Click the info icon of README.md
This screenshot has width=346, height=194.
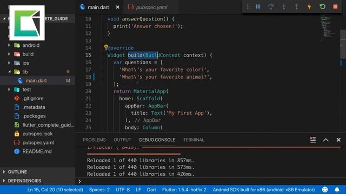[17, 151]
